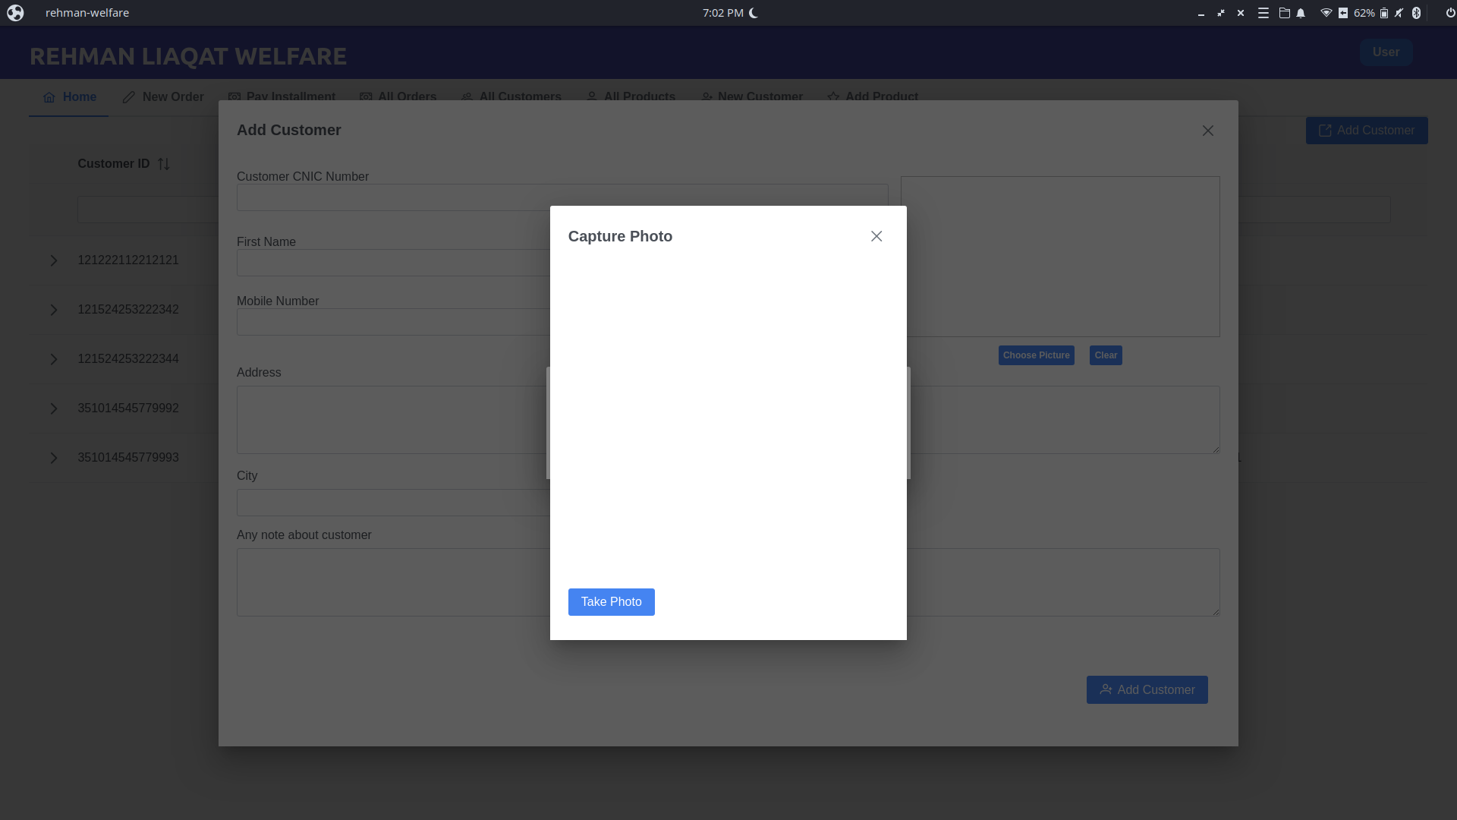1457x820 pixels.
Task: Expand the row for customer 351014545779992
Action: point(53,408)
